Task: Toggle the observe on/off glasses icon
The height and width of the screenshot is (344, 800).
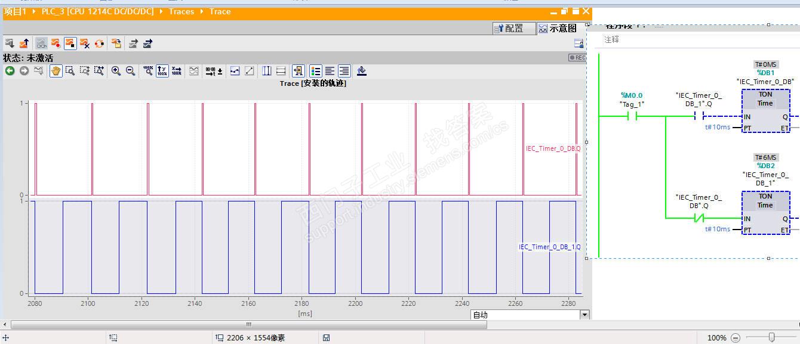Action: point(41,43)
